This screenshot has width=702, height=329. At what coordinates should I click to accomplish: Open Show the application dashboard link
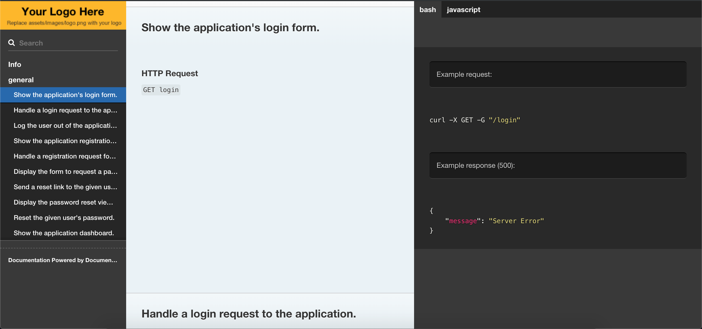pyautogui.click(x=64, y=233)
